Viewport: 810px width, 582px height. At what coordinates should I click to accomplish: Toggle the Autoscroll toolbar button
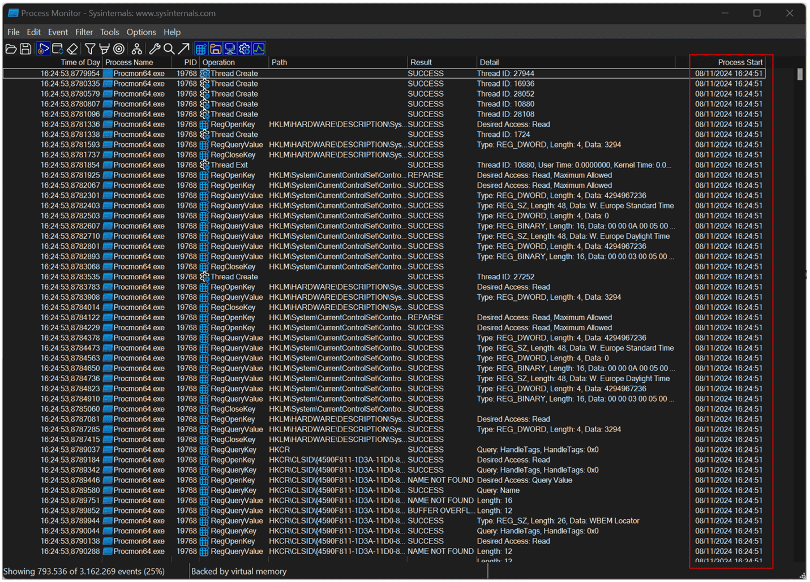pyautogui.click(x=58, y=49)
